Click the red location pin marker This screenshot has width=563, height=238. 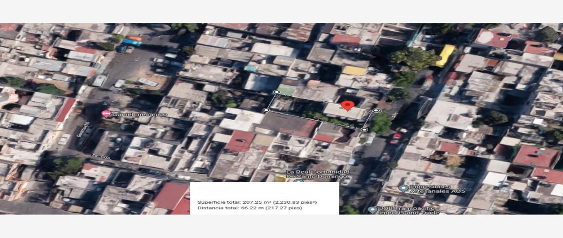[x=347, y=105]
